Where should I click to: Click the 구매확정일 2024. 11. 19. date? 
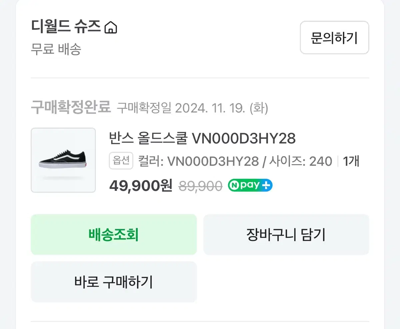pyautogui.click(x=192, y=108)
